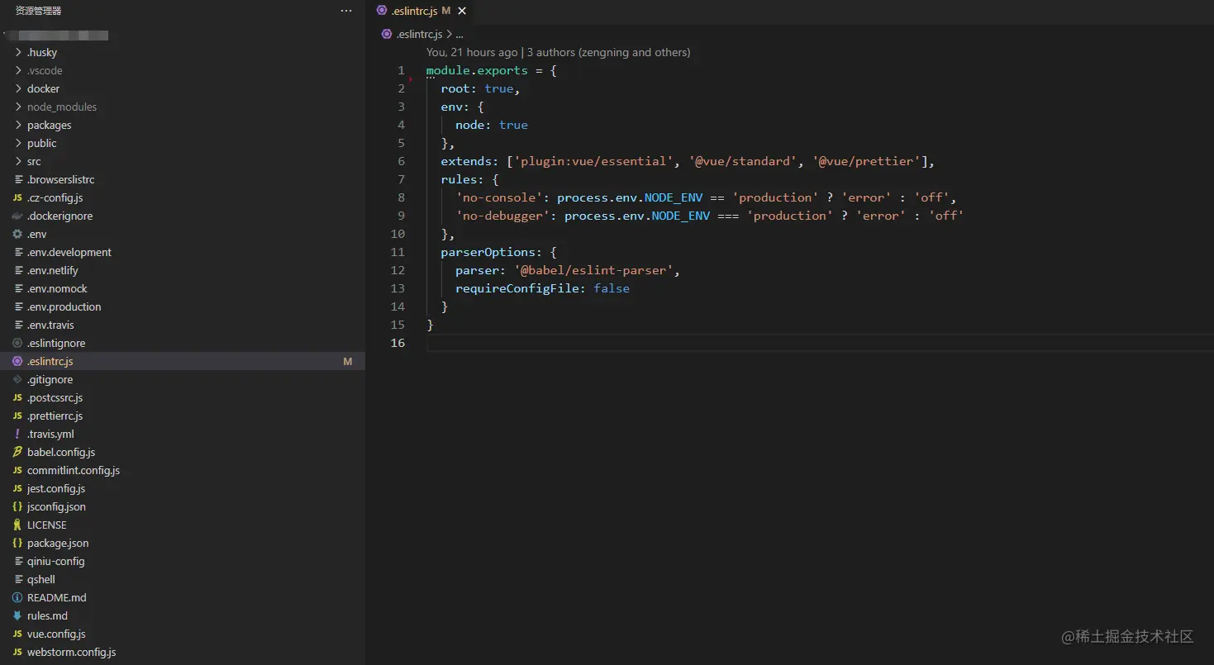Image resolution: width=1214 pixels, height=665 pixels.
Task: Click the 资源管理器 explorer title
Action: (x=39, y=11)
